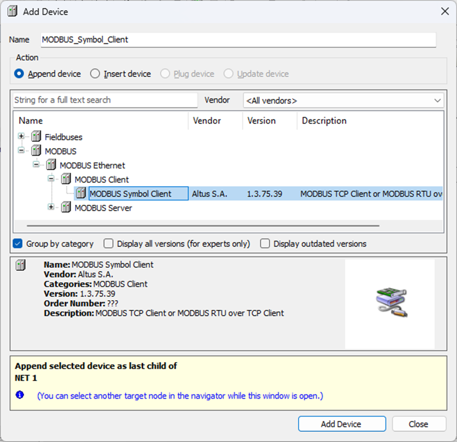Click the MODBUS Ethernet device icon
Viewport: 457px width, 442px height.
[51, 166]
